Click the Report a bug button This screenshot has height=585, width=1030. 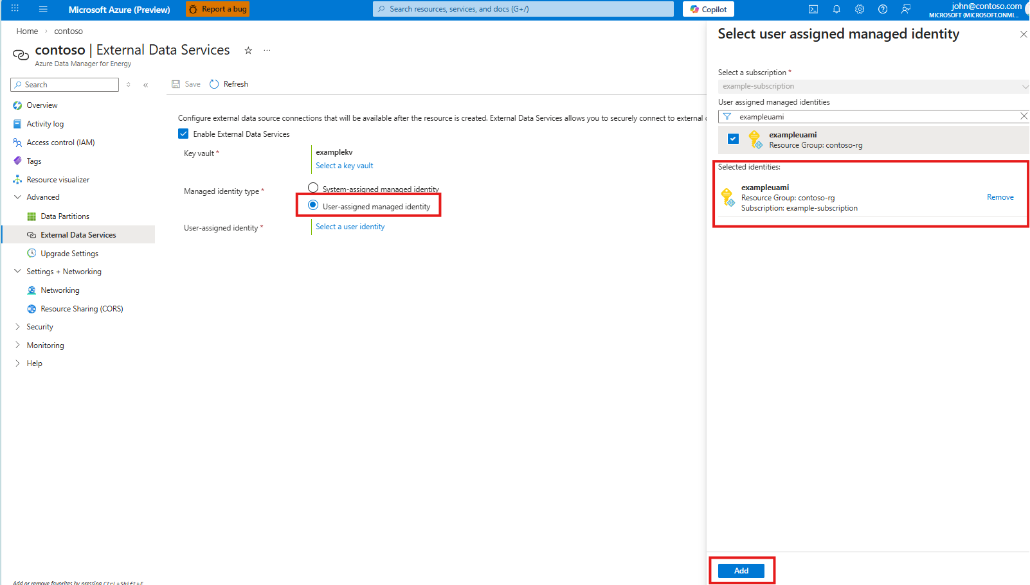point(217,9)
